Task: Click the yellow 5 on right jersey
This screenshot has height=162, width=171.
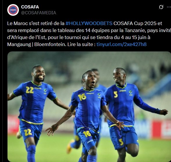Action: click(x=116, y=94)
